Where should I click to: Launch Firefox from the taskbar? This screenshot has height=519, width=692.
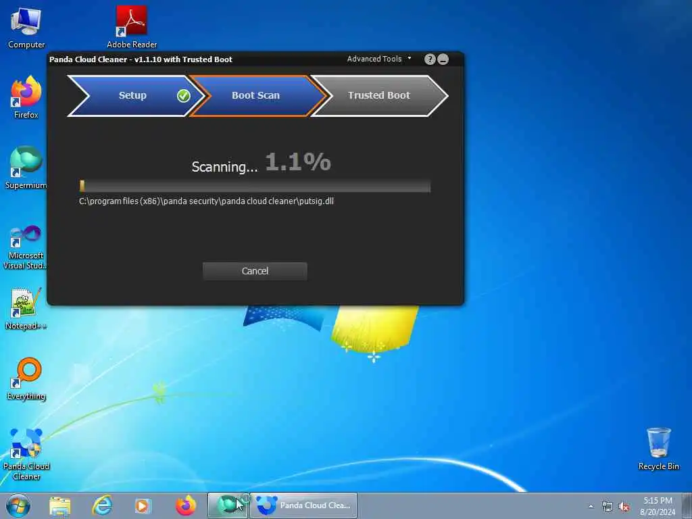(186, 505)
